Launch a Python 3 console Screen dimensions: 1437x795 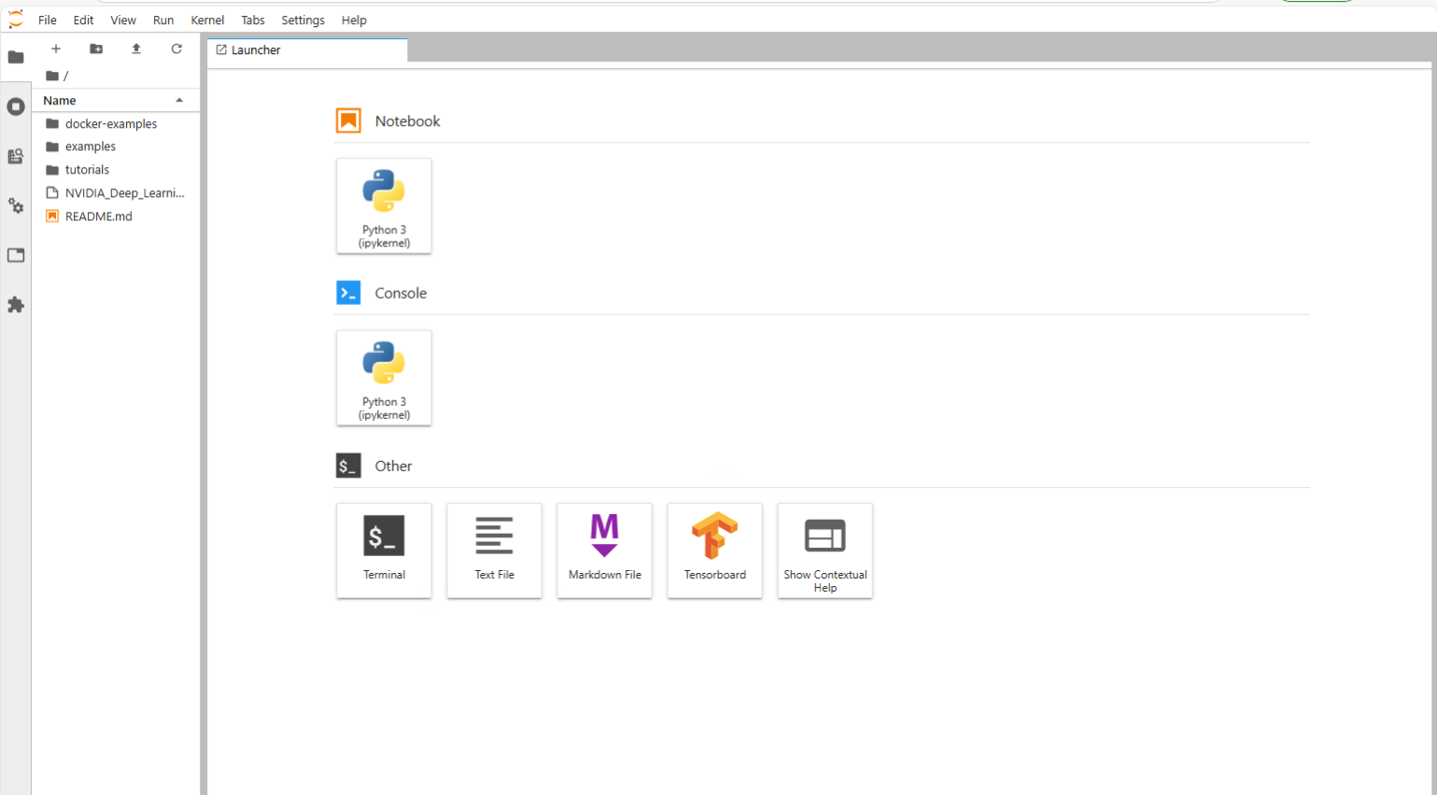click(x=384, y=378)
